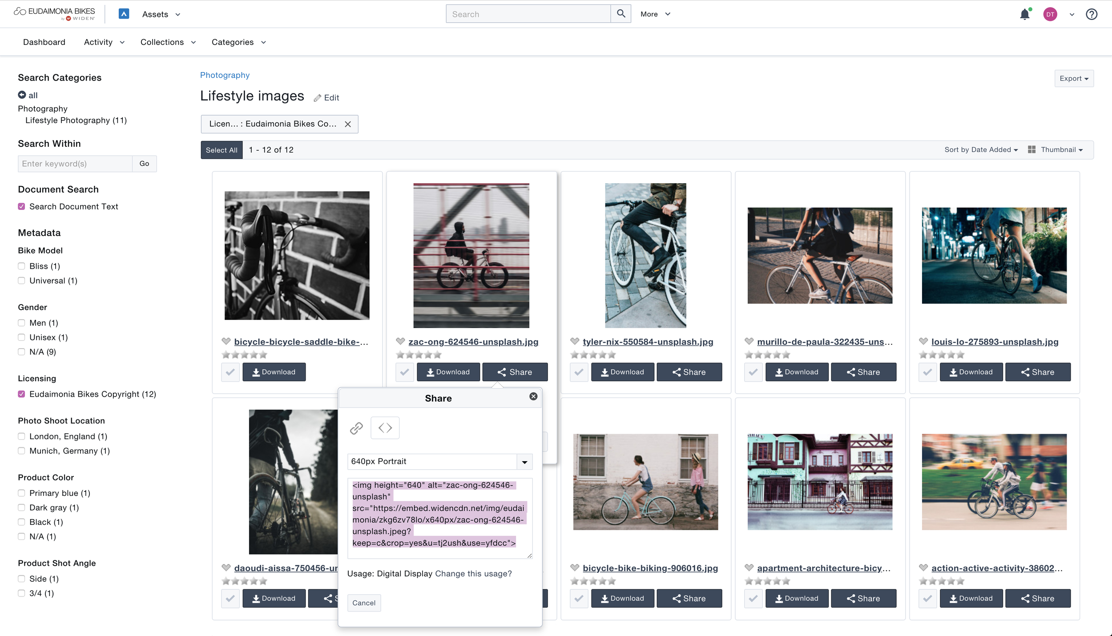Favorite zac-ong-624546 image with heart

tap(400, 341)
